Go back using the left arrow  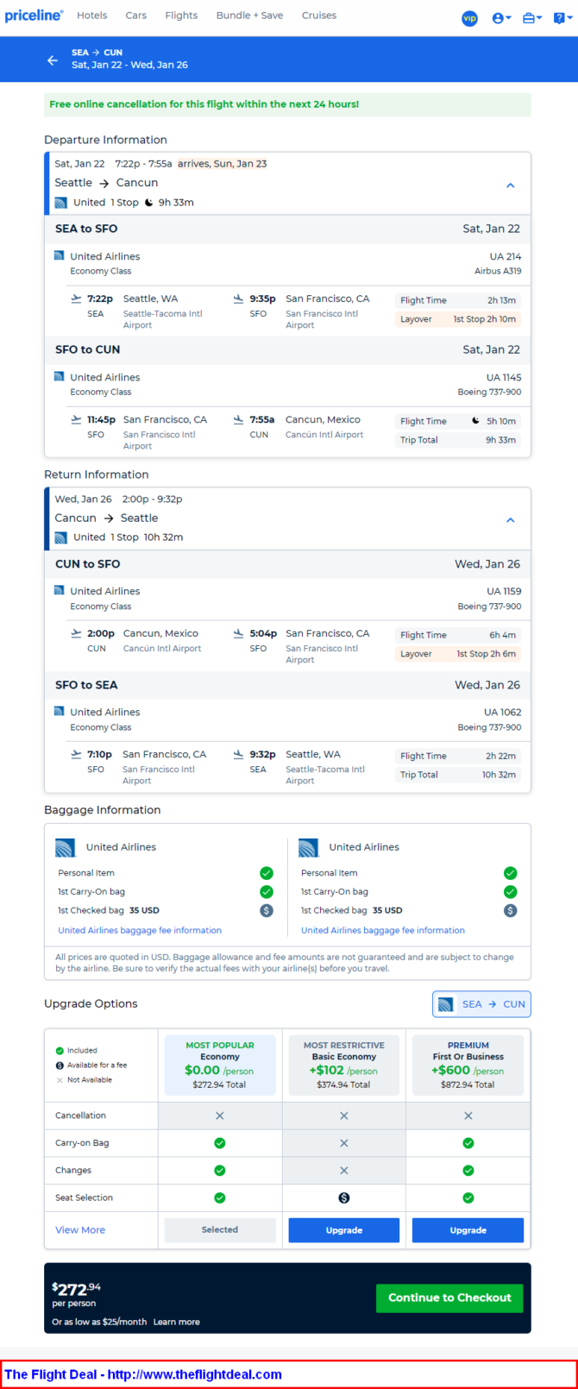[53, 60]
